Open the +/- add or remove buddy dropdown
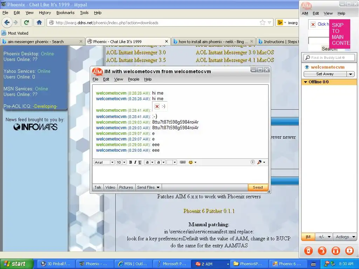This screenshot has height=269, width=359. [x=324, y=237]
